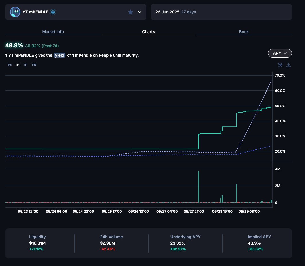305x266 pixels.
Task: Expand the market selector chevron
Action: click(140, 12)
